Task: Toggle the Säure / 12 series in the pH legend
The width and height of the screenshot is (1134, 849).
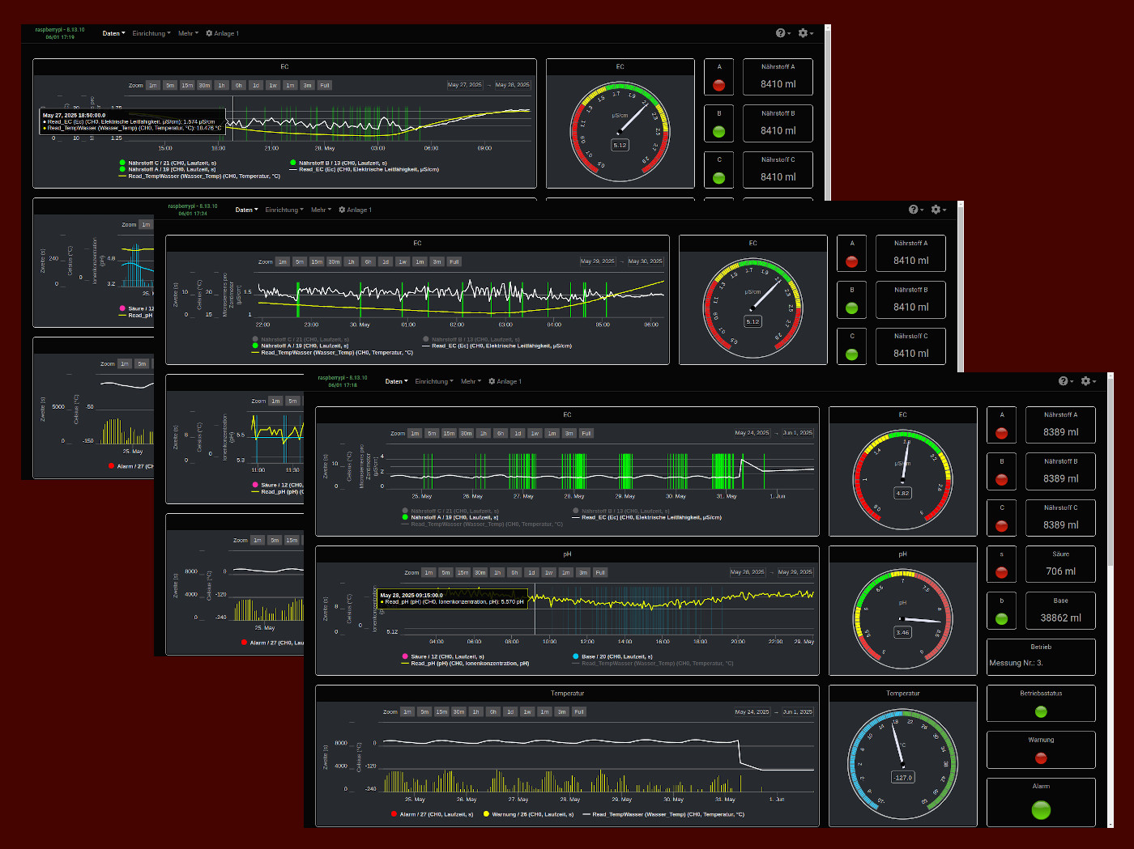Action: 442,656
